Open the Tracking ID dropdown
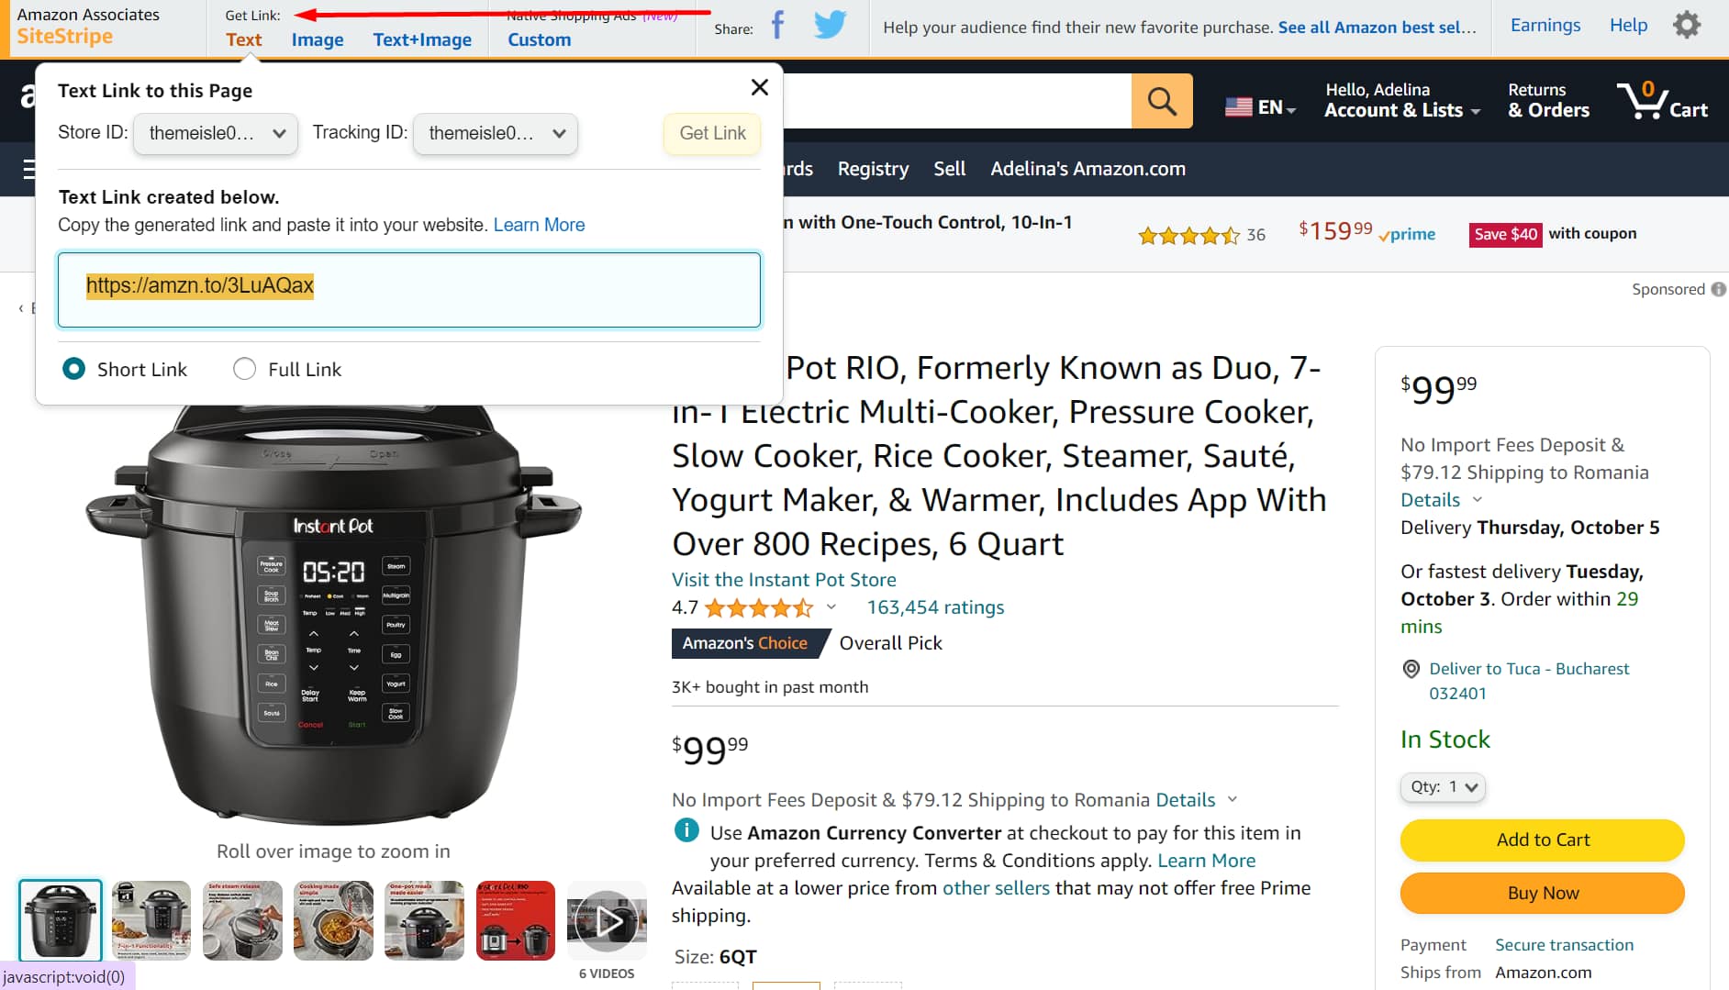Screen dimensions: 1729x990 point(496,134)
